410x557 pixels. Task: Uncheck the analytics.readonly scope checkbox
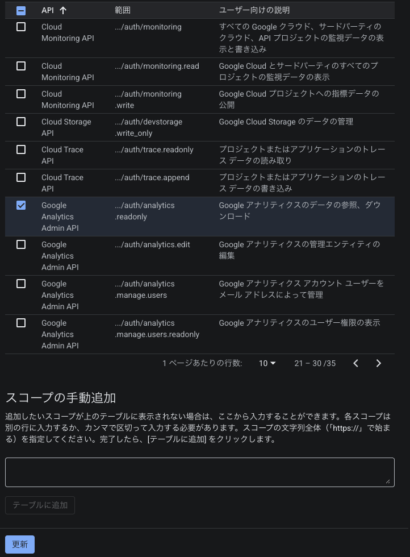[21, 205]
